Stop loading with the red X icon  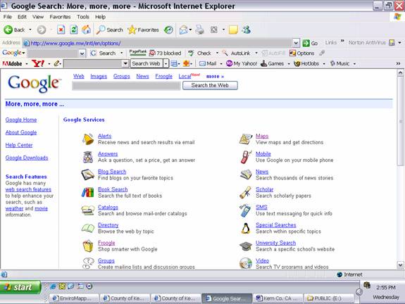[x=61, y=30]
